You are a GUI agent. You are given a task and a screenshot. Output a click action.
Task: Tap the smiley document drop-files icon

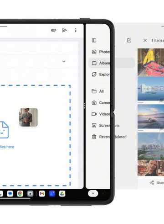click(4, 130)
